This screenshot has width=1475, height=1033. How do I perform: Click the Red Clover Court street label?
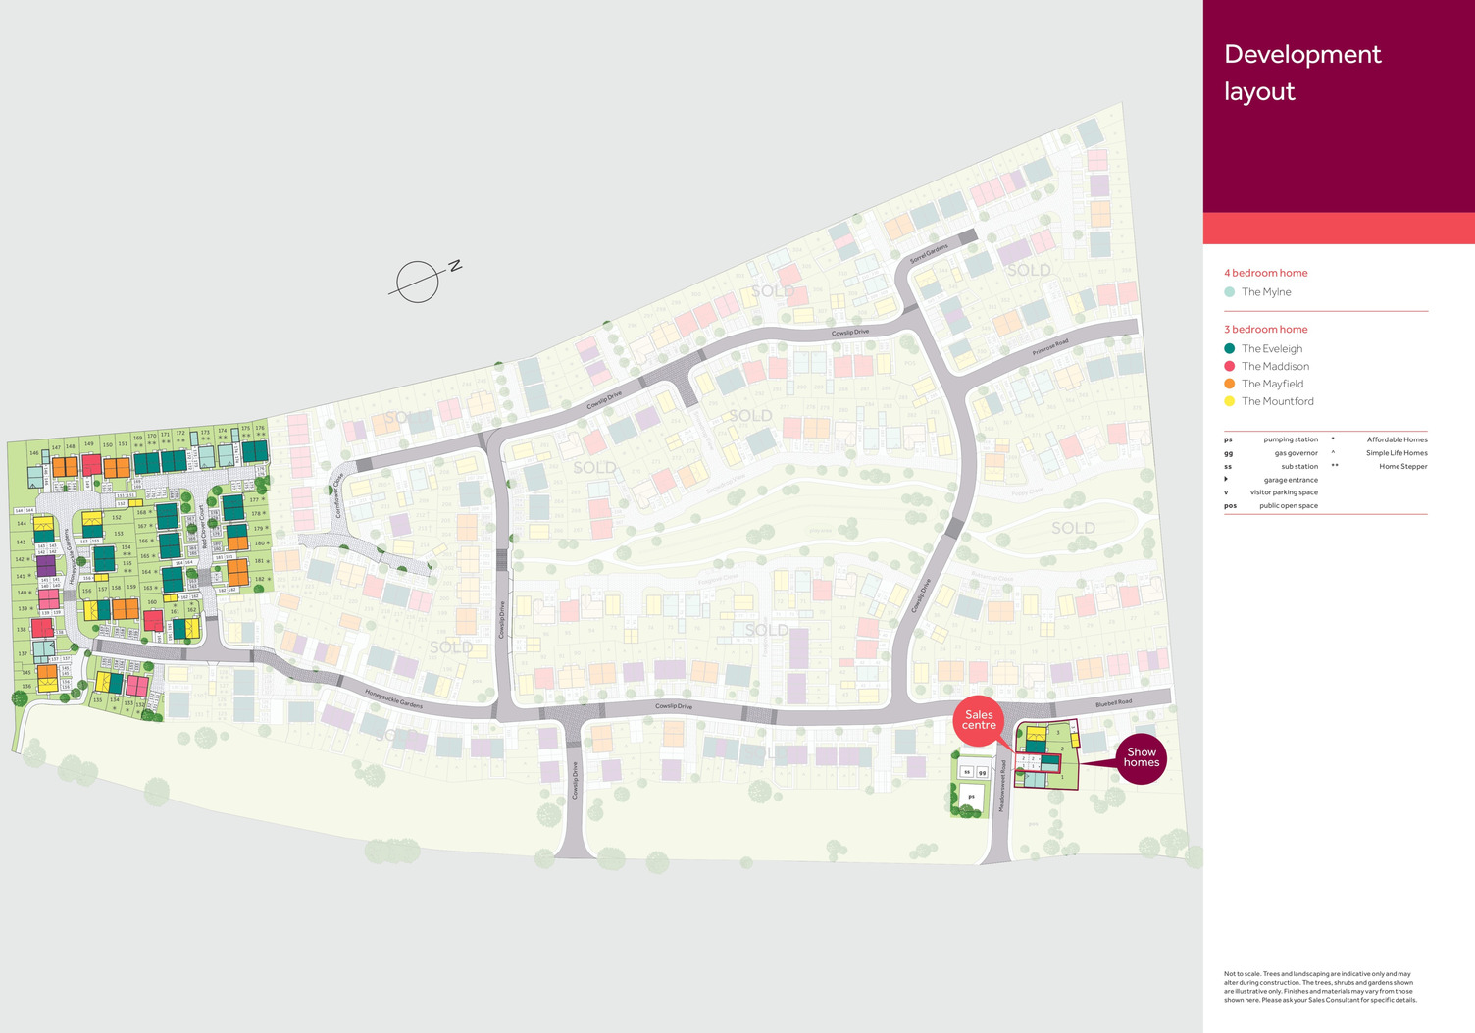pyautogui.click(x=204, y=527)
